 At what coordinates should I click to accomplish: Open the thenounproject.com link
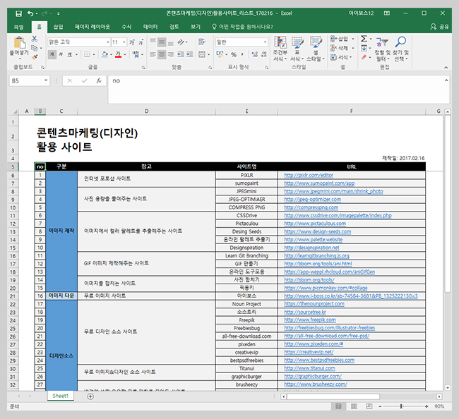coord(314,304)
